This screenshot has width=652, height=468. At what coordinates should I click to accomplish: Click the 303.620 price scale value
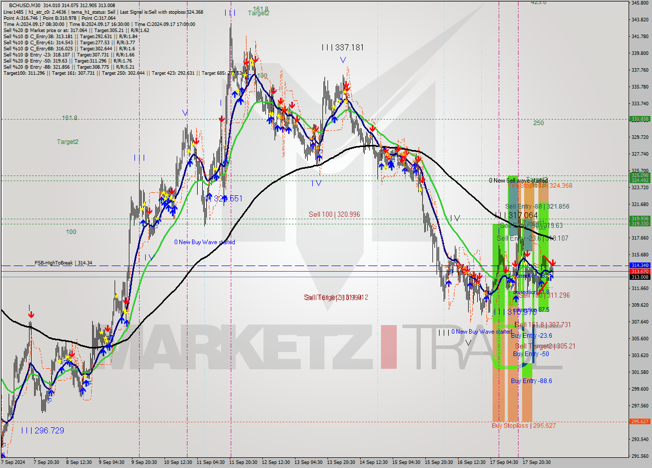coord(640,355)
